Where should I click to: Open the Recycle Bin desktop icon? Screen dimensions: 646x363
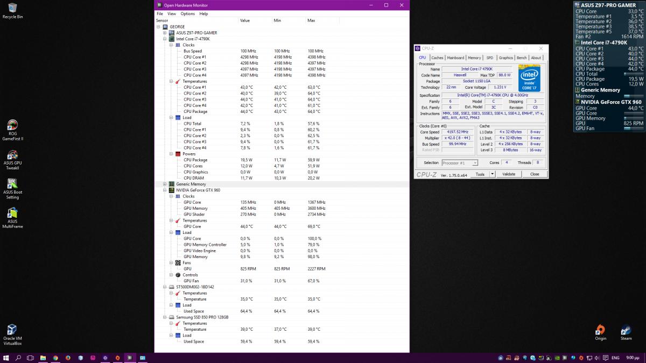[12, 10]
